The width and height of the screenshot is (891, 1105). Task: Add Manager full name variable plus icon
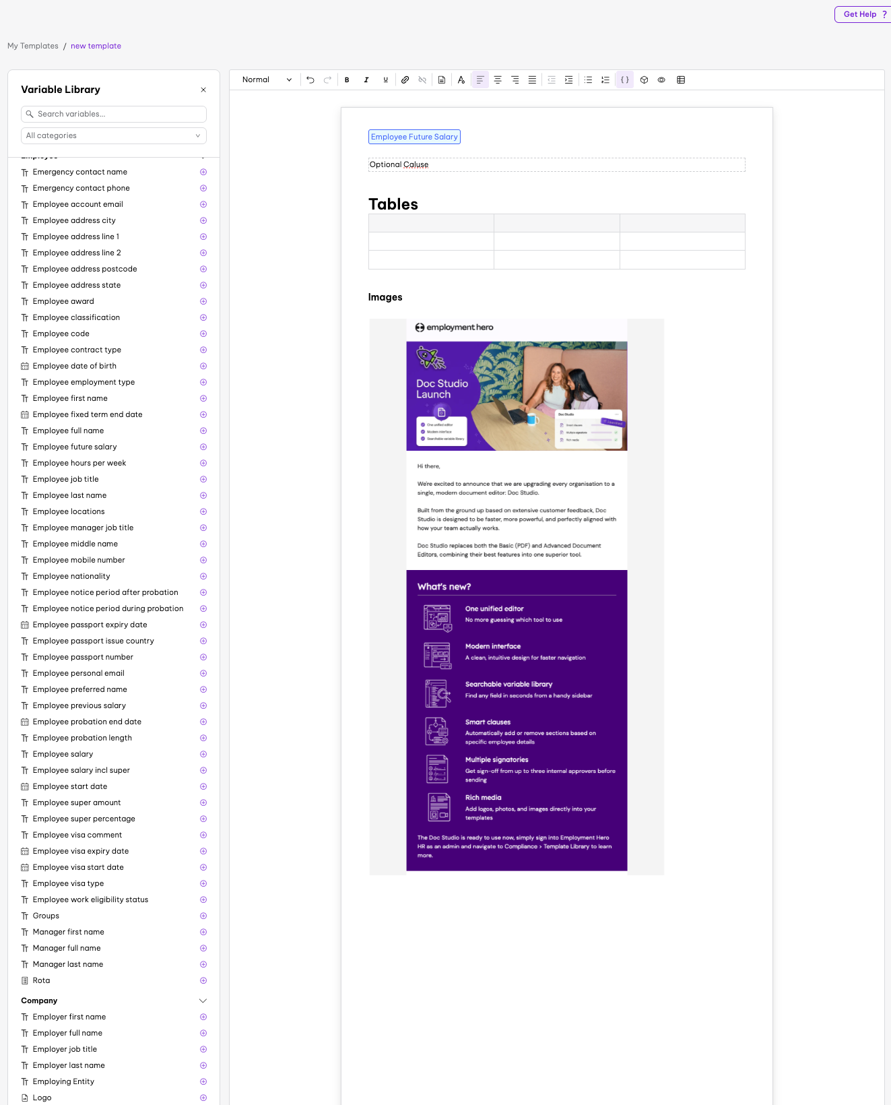pyautogui.click(x=203, y=948)
